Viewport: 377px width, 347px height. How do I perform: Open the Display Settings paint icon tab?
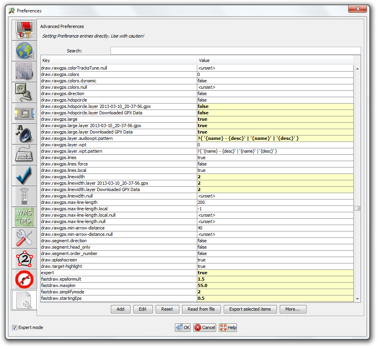click(24, 30)
